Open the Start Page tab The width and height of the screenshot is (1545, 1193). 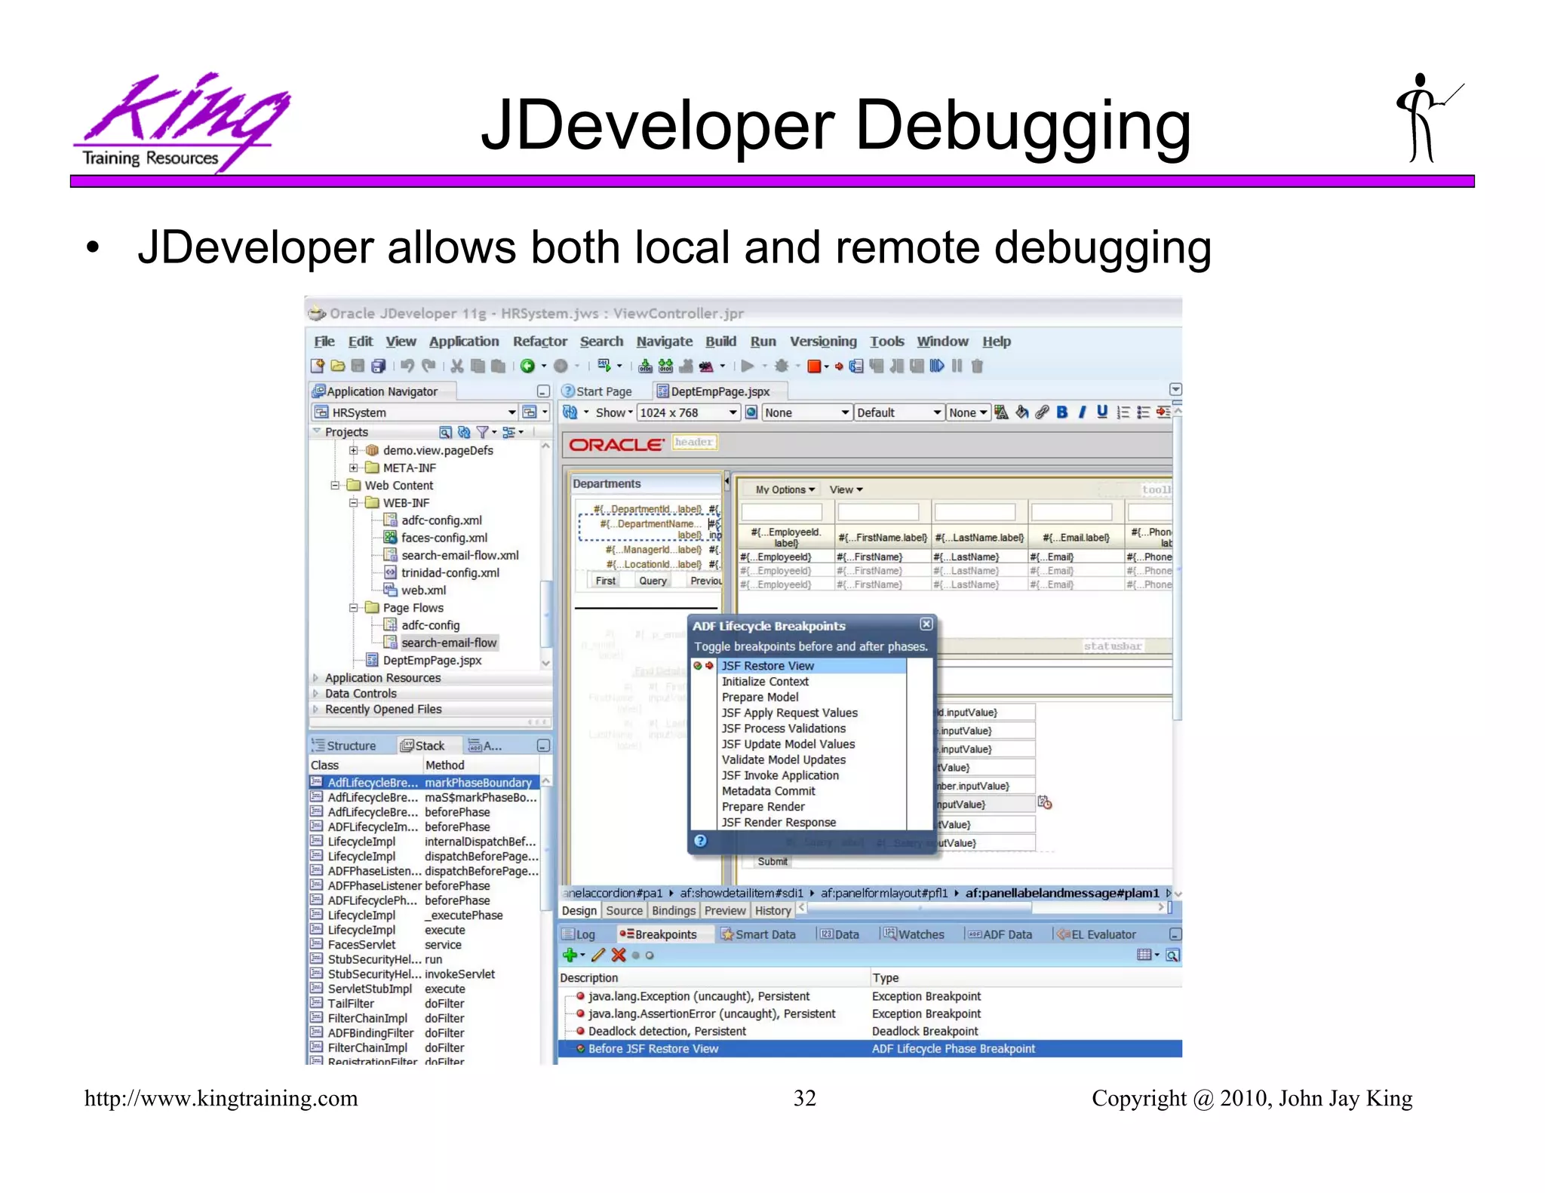pos(597,391)
